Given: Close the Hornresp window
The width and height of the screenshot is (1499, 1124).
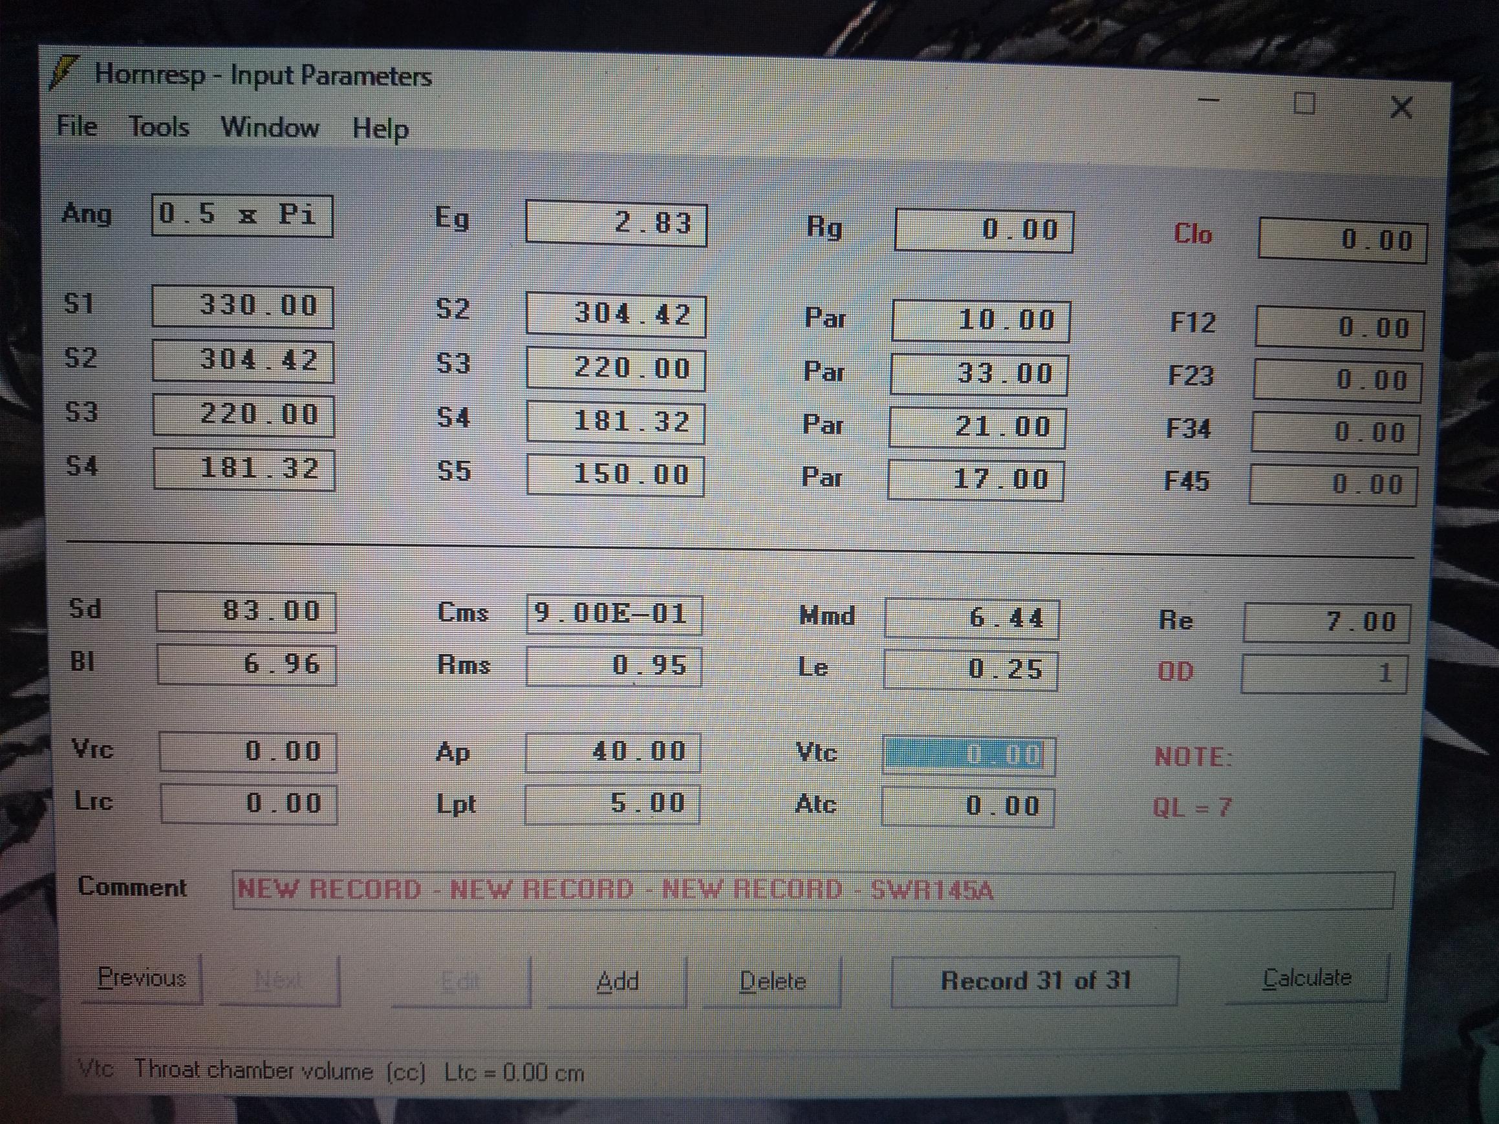Looking at the screenshot, I should (x=1401, y=107).
